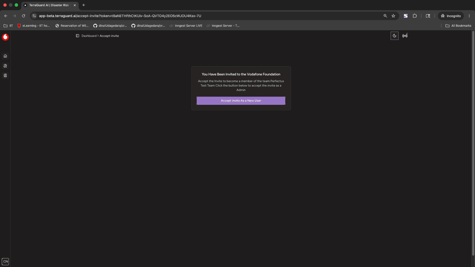Click the site info icon in the address bar
This screenshot has width=475, height=267.
[34, 16]
